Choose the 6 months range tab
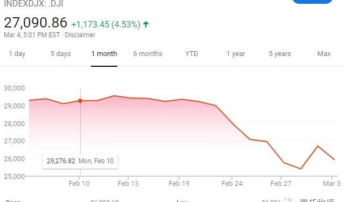The width and height of the screenshot is (345, 202). point(147,54)
